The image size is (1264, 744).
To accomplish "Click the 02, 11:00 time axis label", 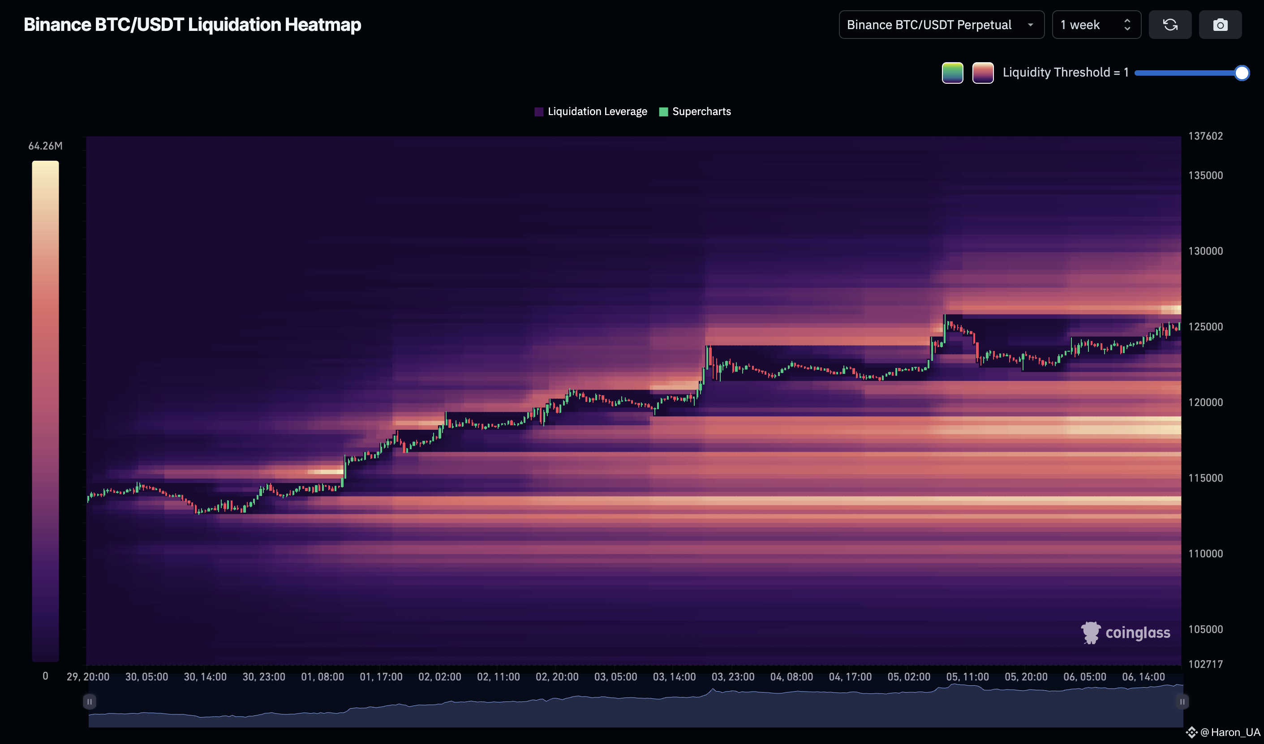I will (499, 677).
